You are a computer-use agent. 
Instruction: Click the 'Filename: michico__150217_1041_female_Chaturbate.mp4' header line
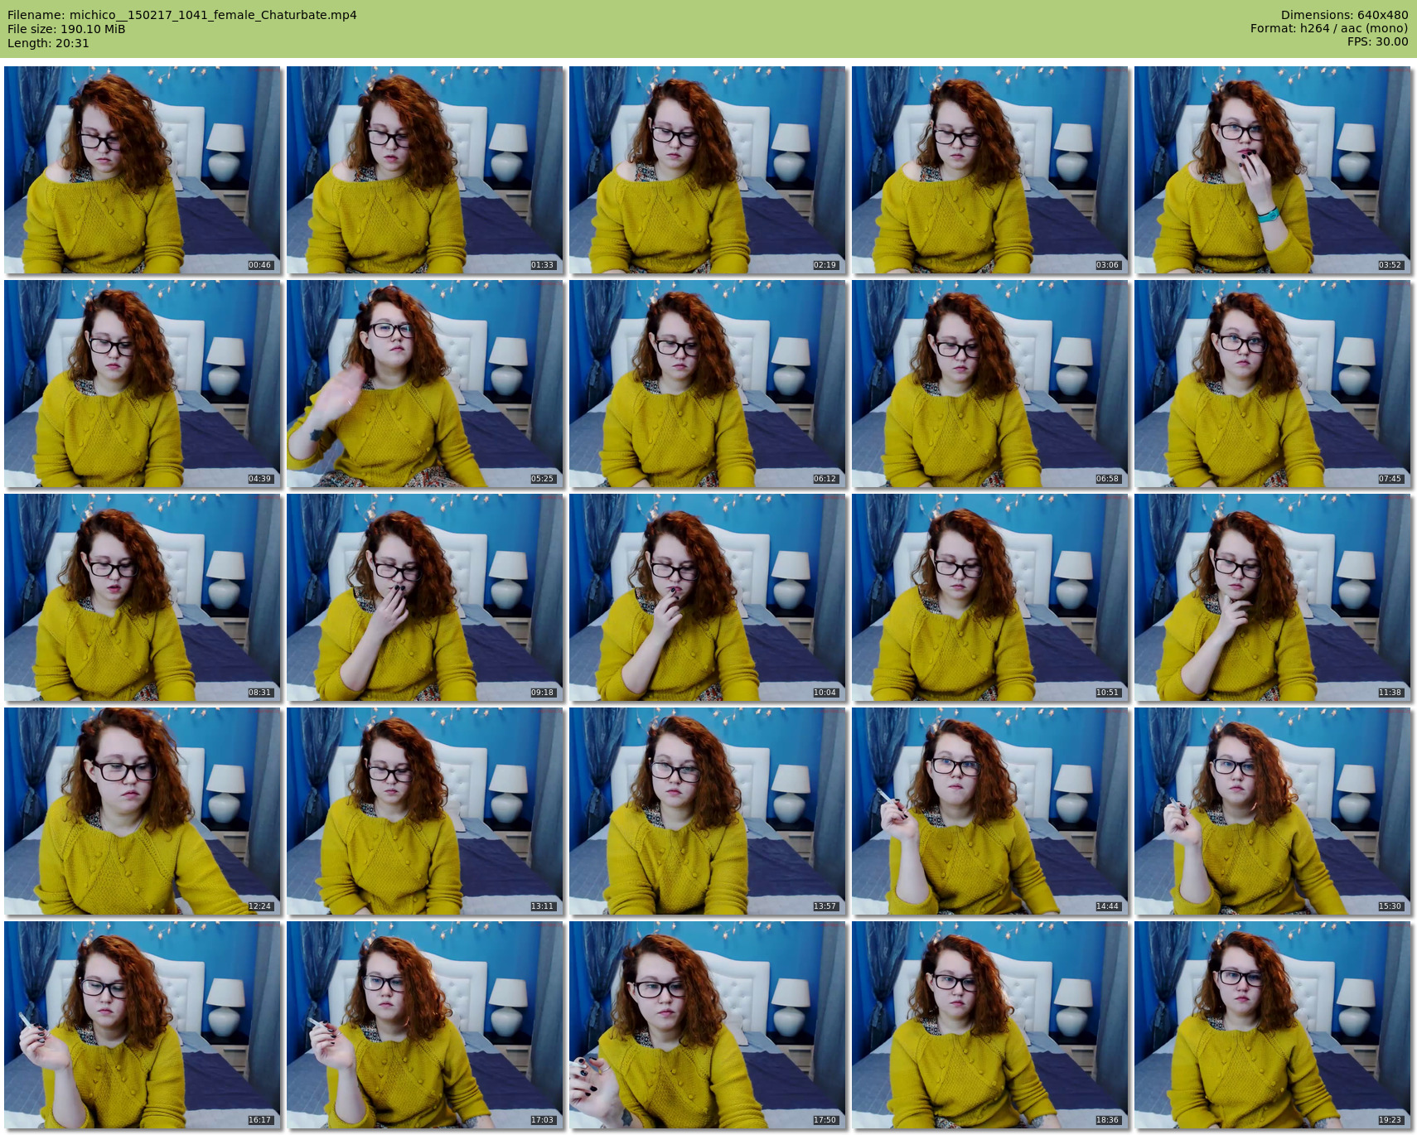point(182,15)
